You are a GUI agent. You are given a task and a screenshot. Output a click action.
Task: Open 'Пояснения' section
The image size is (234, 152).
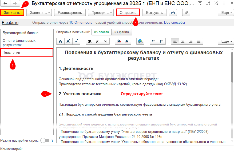(x=27, y=52)
